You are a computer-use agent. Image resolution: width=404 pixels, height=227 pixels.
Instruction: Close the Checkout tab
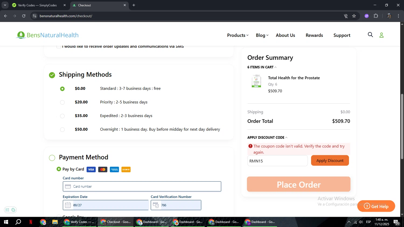coord(125,5)
